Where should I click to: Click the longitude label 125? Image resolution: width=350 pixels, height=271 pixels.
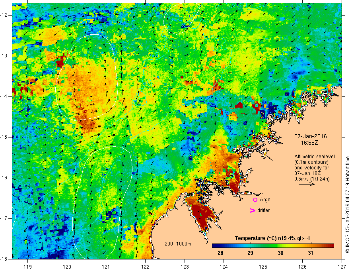pos(263,267)
